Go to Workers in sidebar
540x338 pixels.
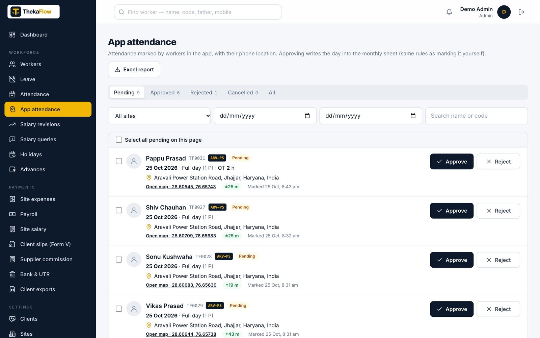tap(48, 64)
